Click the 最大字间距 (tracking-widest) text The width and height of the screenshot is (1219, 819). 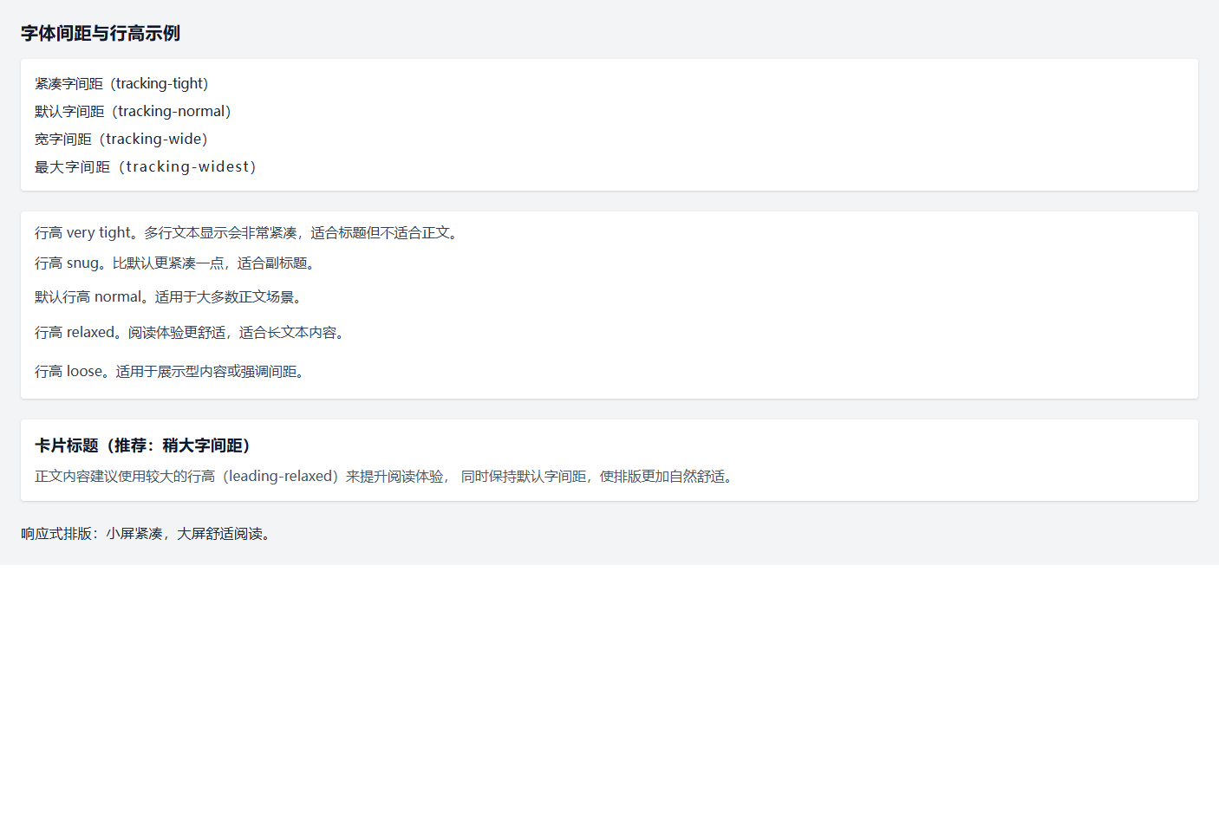click(x=146, y=167)
